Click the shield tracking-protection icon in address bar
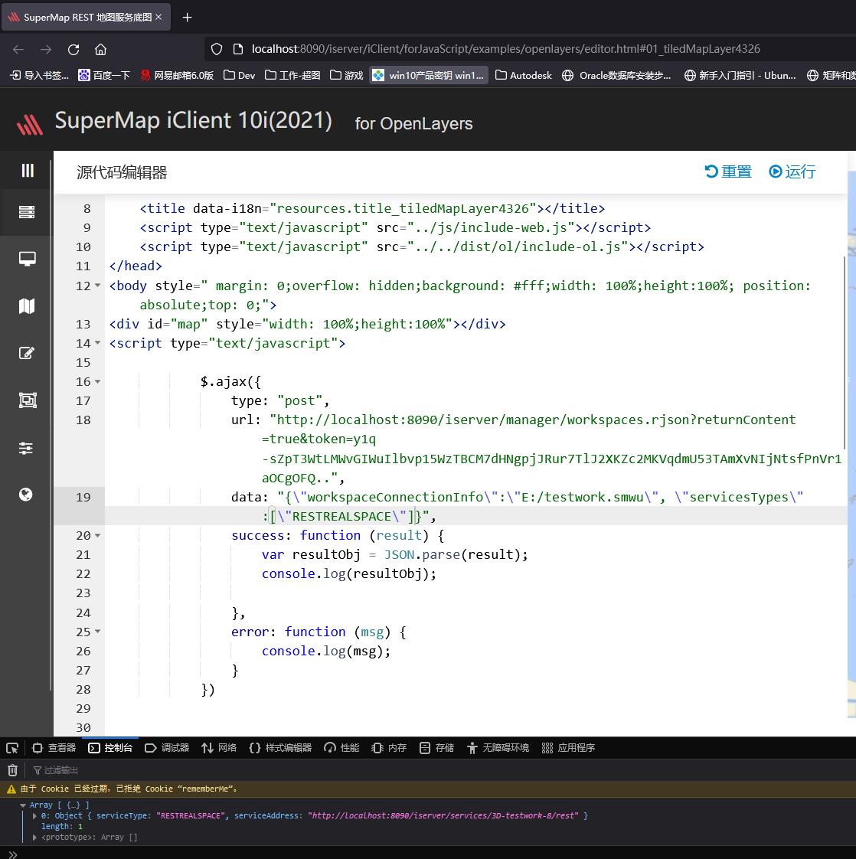 (217, 49)
